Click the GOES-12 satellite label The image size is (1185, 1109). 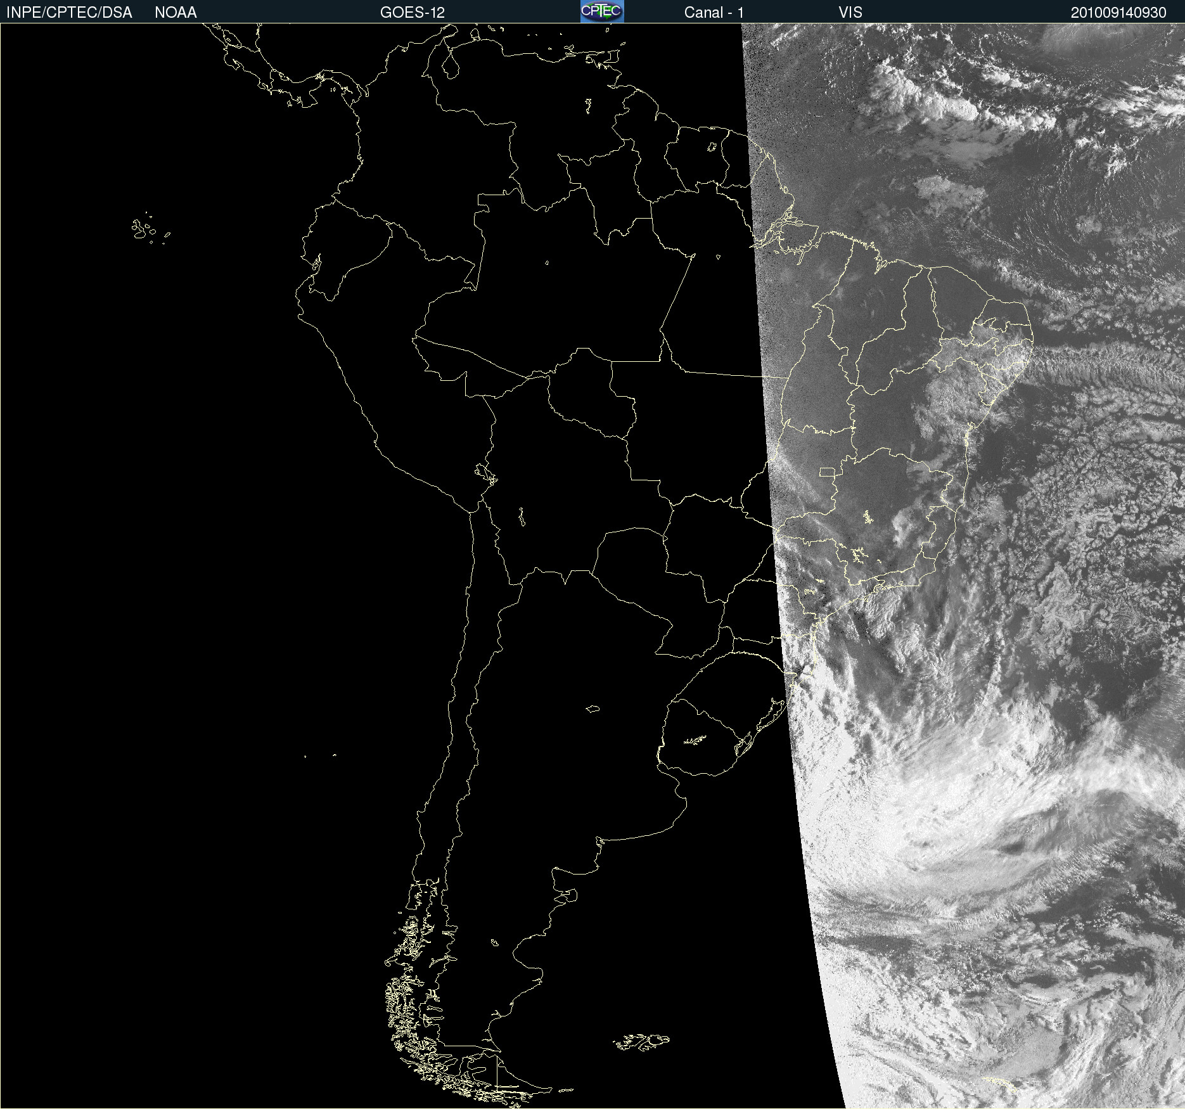pyautogui.click(x=413, y=13)
